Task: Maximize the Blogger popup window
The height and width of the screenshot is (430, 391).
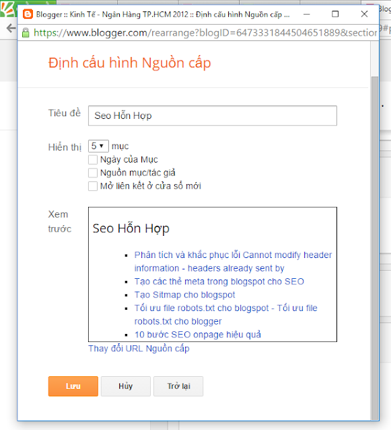Action: pyautogui.click(x=335, y=14)
